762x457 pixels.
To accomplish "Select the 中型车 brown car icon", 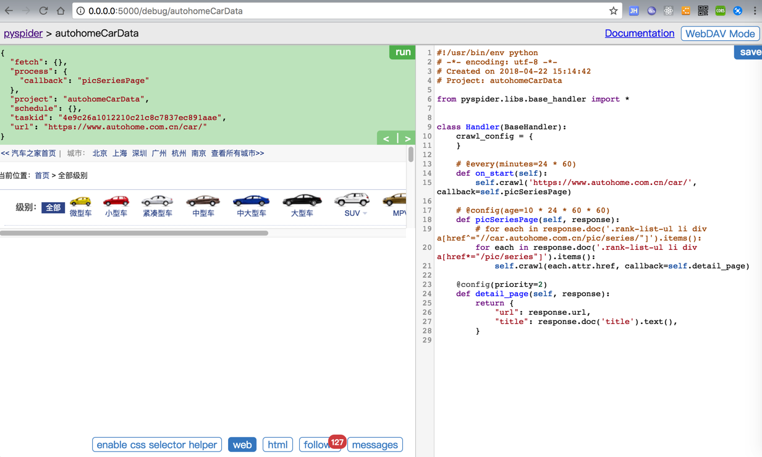I will (203, 201).
